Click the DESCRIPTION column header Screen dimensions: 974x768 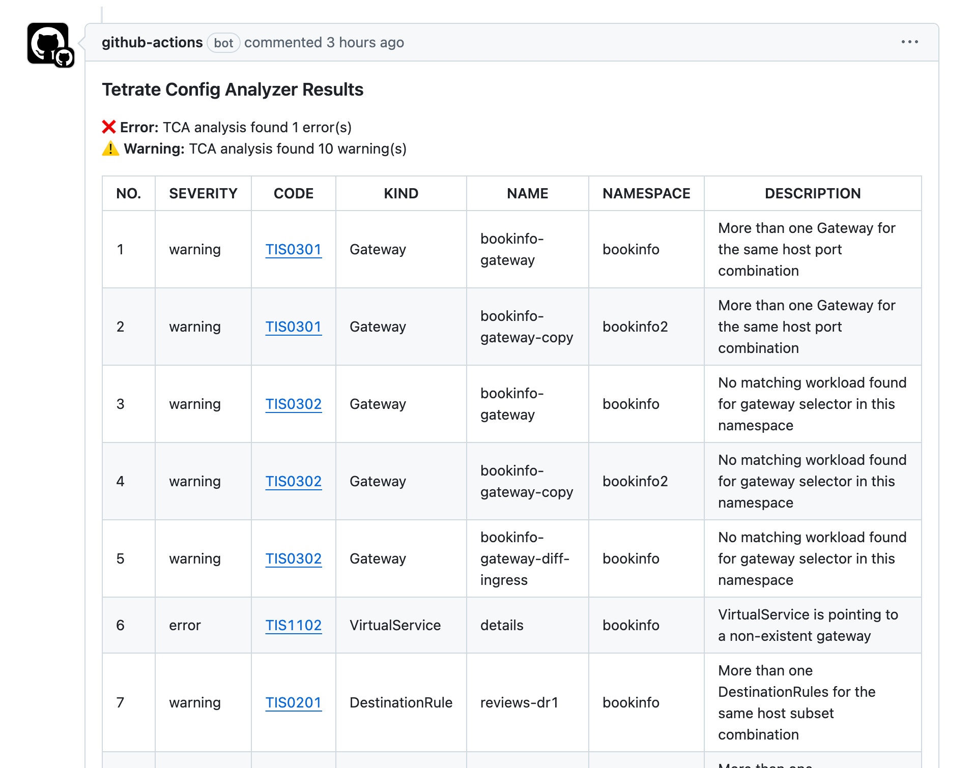coord(813,193)
